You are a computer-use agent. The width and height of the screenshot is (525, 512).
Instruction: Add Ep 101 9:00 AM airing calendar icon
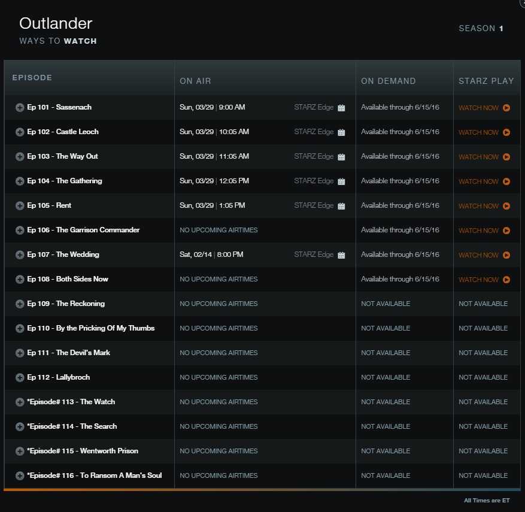tap(341, 108)
